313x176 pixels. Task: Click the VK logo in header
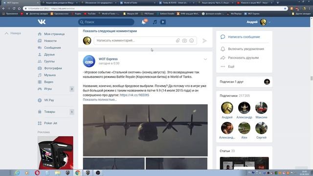click(42, 22)
